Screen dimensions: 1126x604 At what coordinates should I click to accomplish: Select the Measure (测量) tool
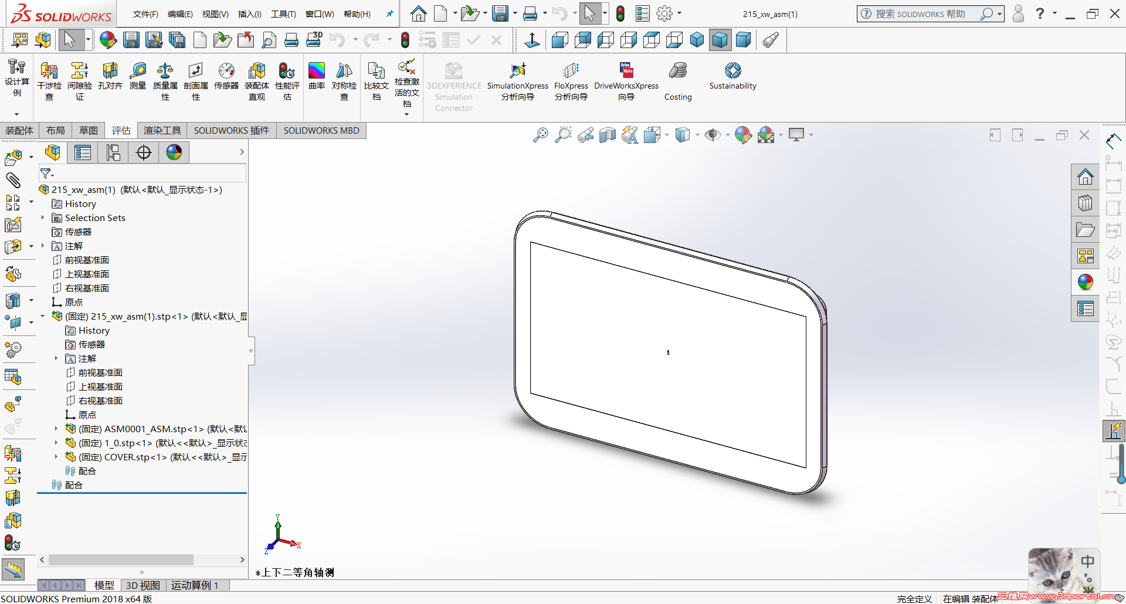click(138, 76)
